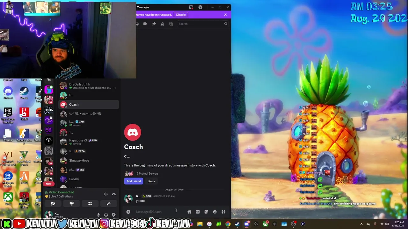408x229 pixels.
Task: Open the Epic Games Launcher shortcut
Action: pyautogui.click(x=8, y=115)
